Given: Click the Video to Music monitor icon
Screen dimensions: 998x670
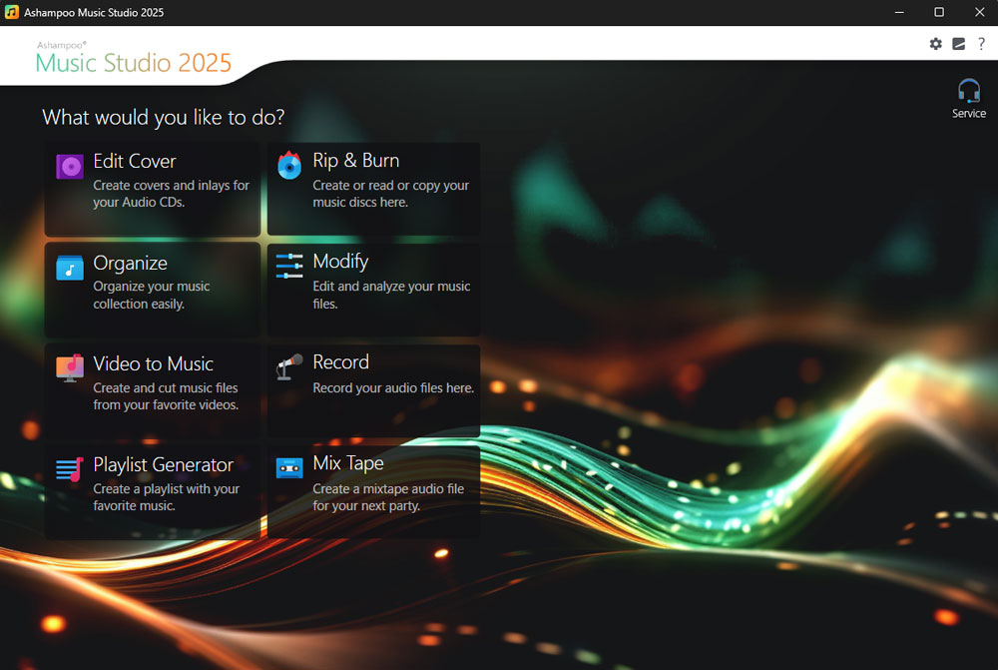Looking at the screenshot, I should point(70,368).
